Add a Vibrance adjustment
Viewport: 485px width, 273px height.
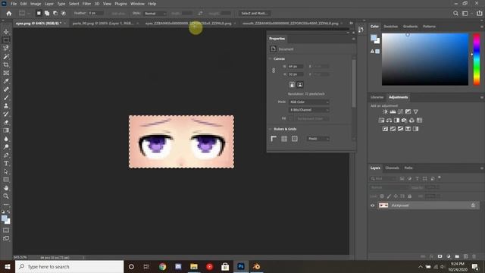pos(416,111)
